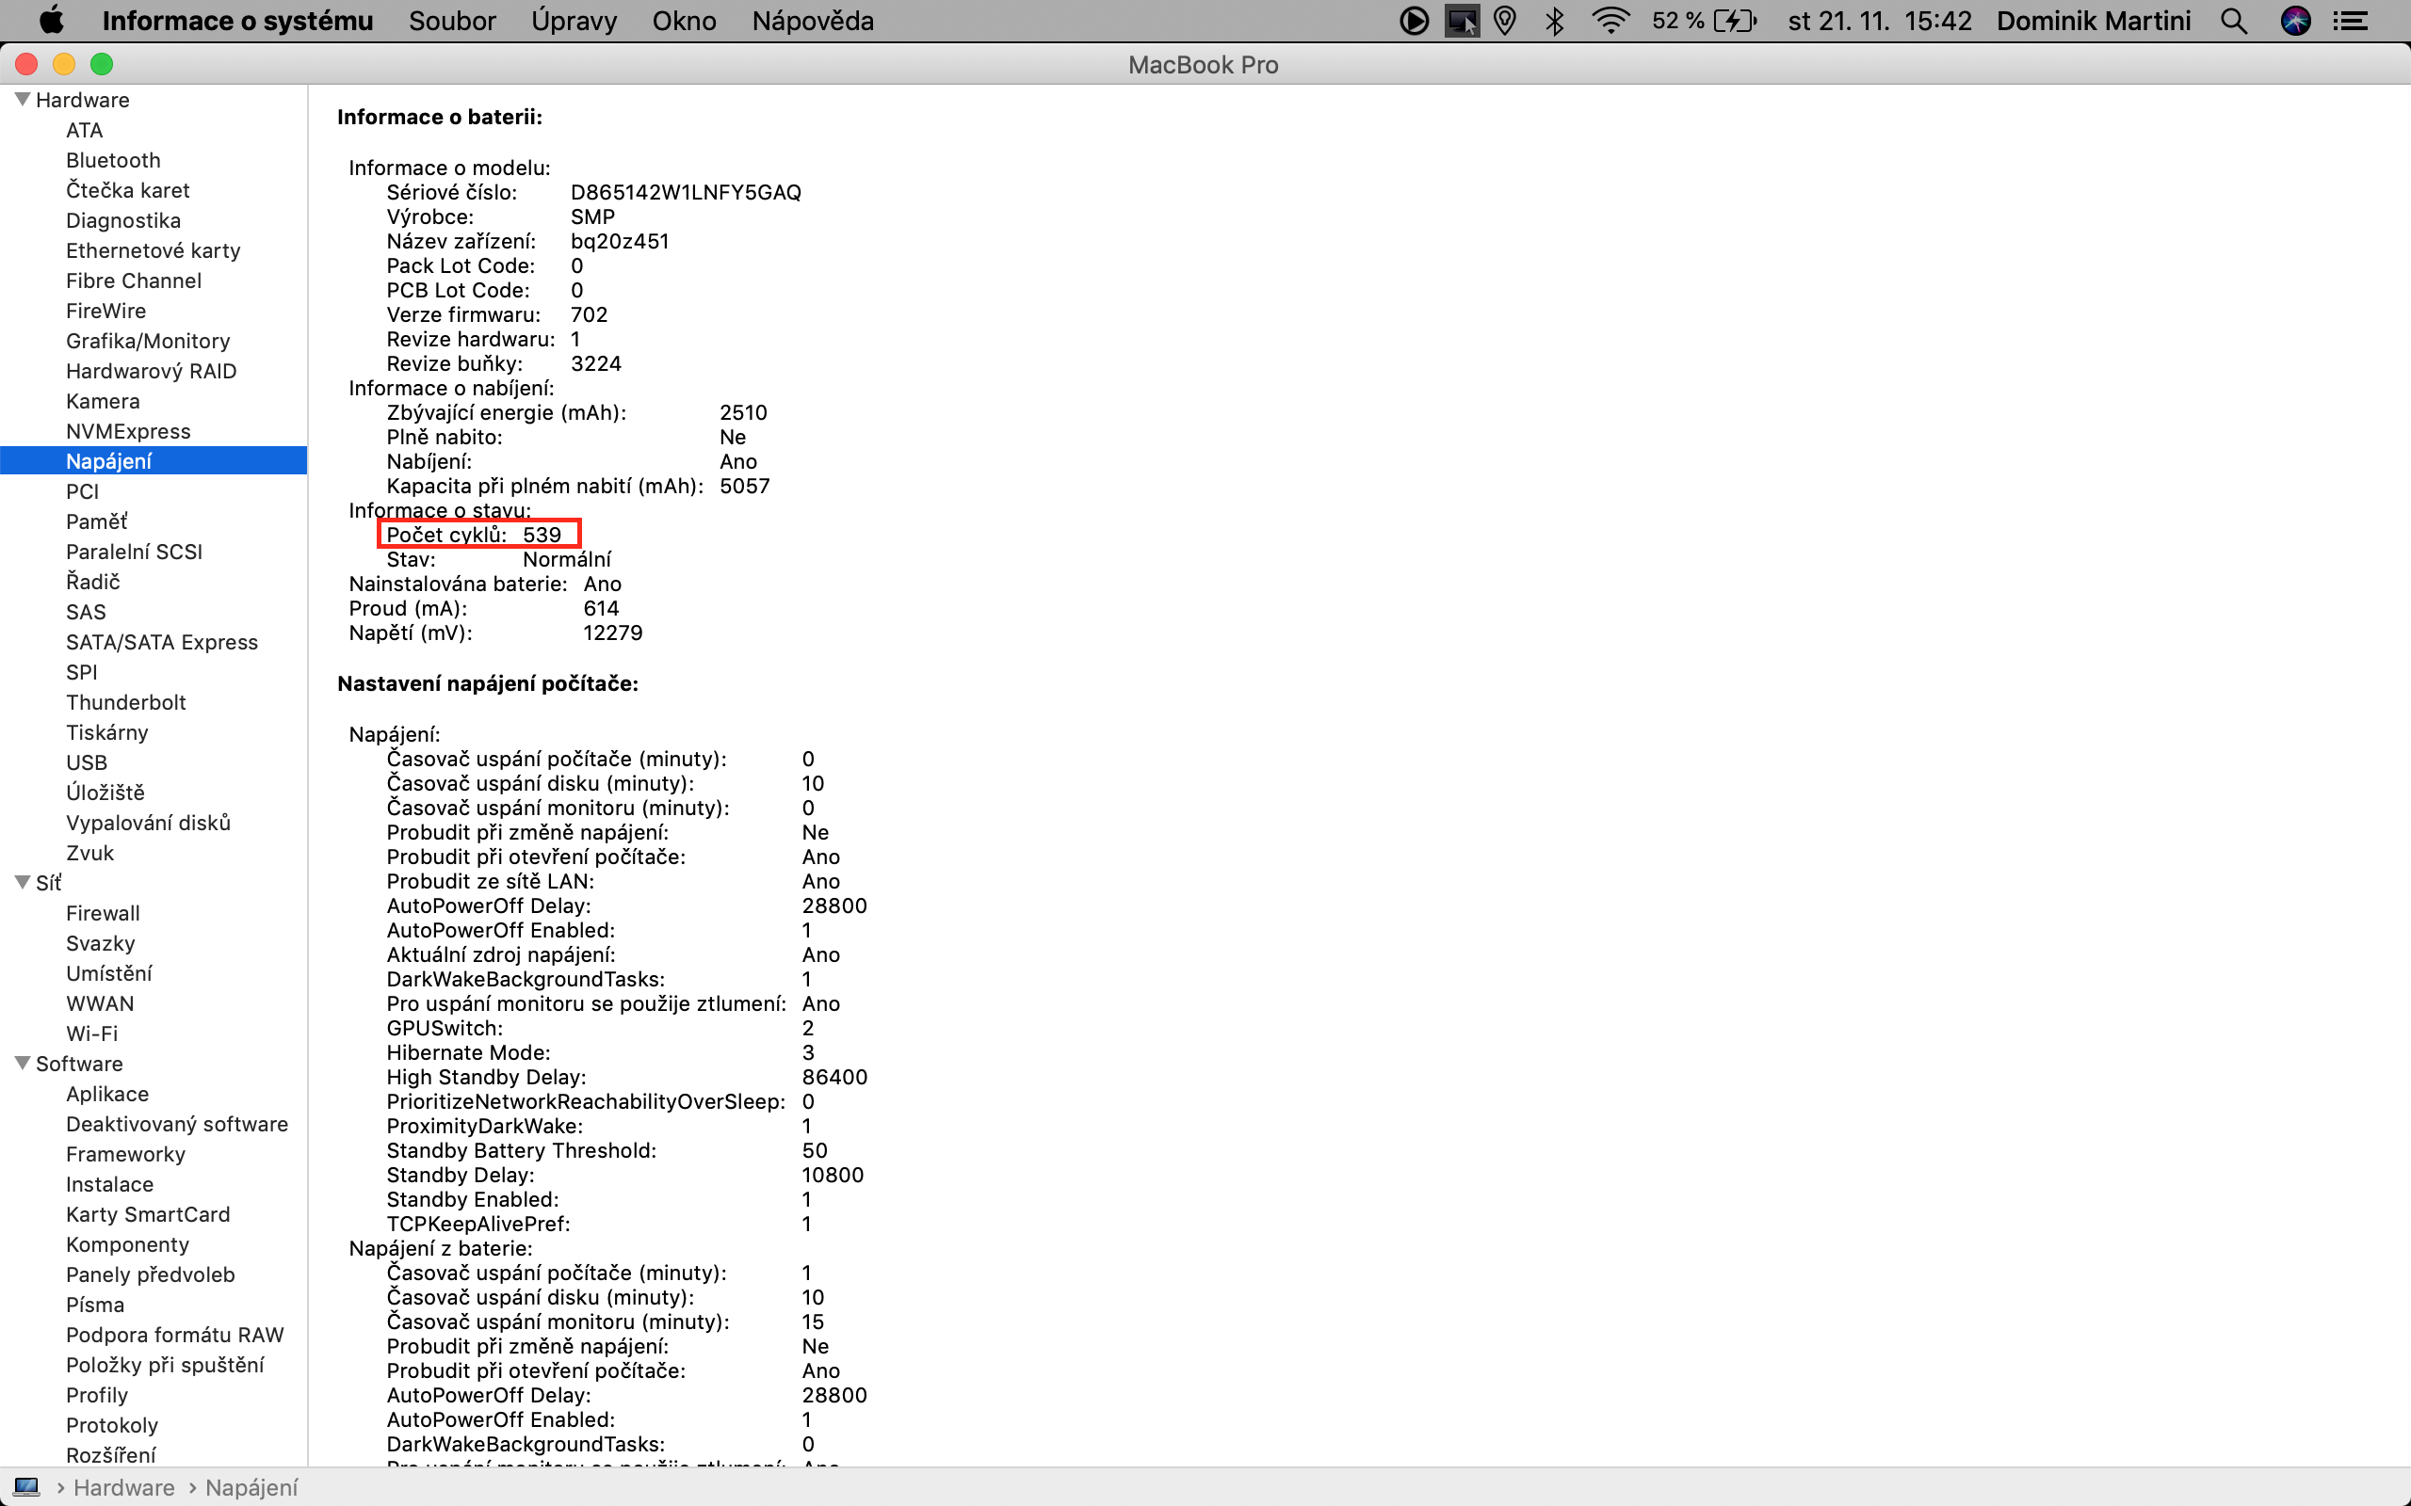Click the Bluetooth menu bar icon
2411x1506 pixels.
click(x=1554, y=21)
